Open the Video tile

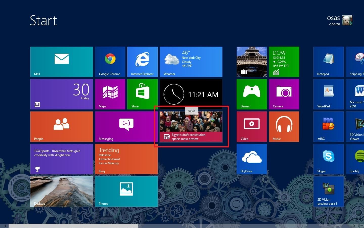click(x=252, y=127)
